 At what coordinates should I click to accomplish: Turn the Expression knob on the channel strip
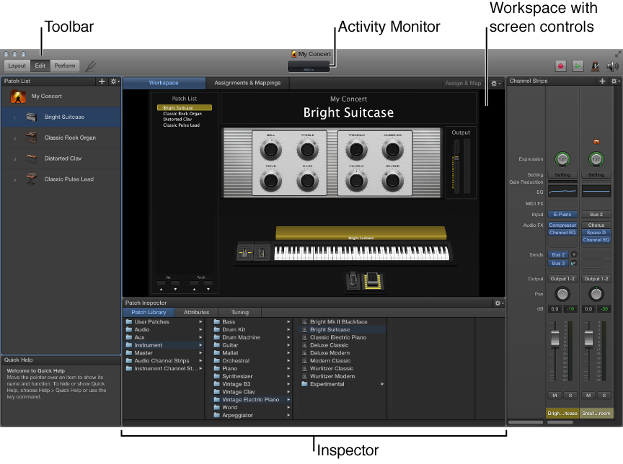[562, 159]
